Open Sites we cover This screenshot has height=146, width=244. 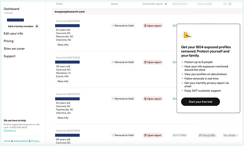coord(14,49)
